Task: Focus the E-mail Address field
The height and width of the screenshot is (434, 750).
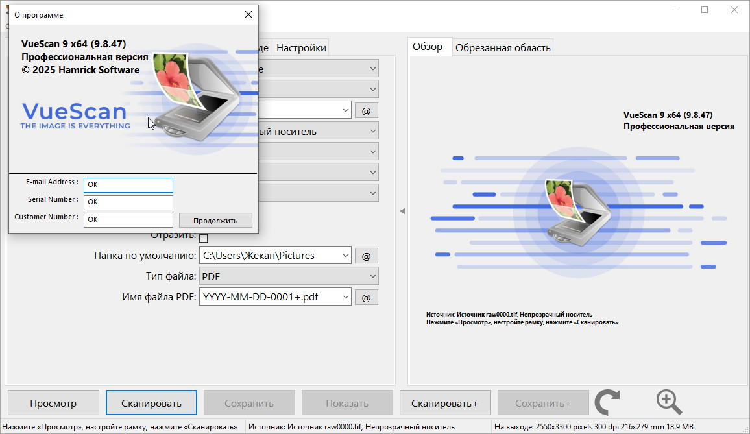Action: click(128, 185)
